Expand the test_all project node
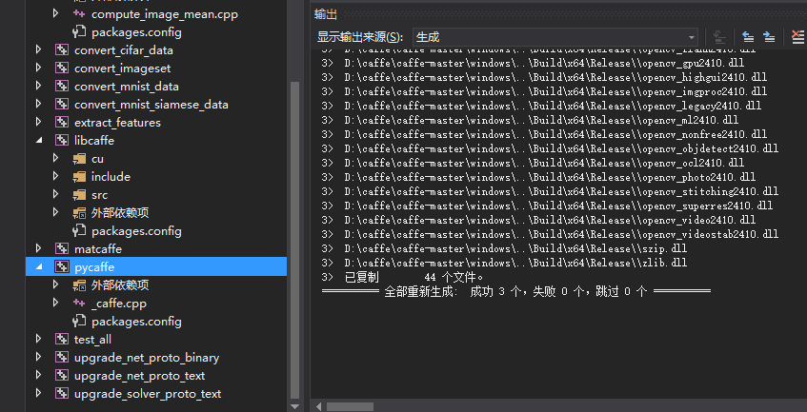The width and height of the screenshot is (807, 412). [x=39, y=339]
